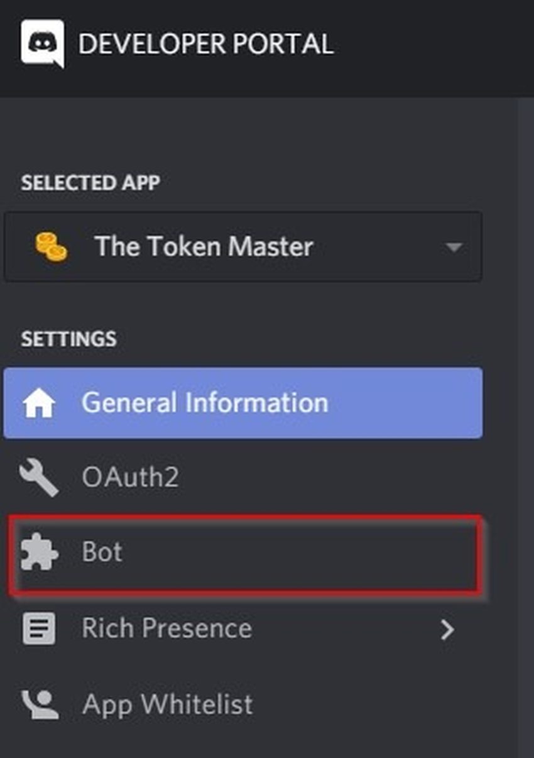Click the puzzle piece icon beside Bot
534x758 pixels.
[x=40, y=552]
